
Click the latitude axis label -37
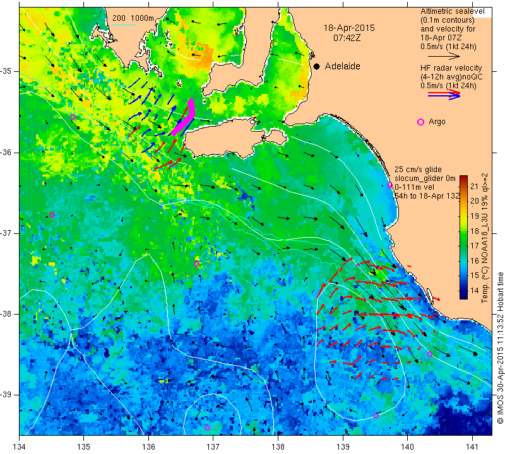point(6,233)
